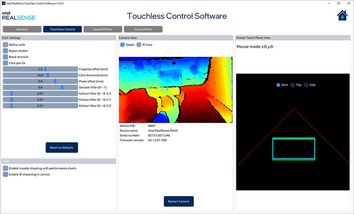The height and width of the screenshot is (214, 354).
Task: Select the Depth camera view radio
Action: click(122, 45)
